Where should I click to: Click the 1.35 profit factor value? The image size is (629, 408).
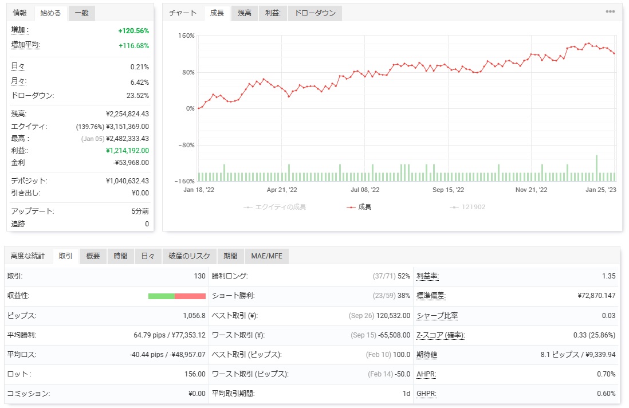608,276
